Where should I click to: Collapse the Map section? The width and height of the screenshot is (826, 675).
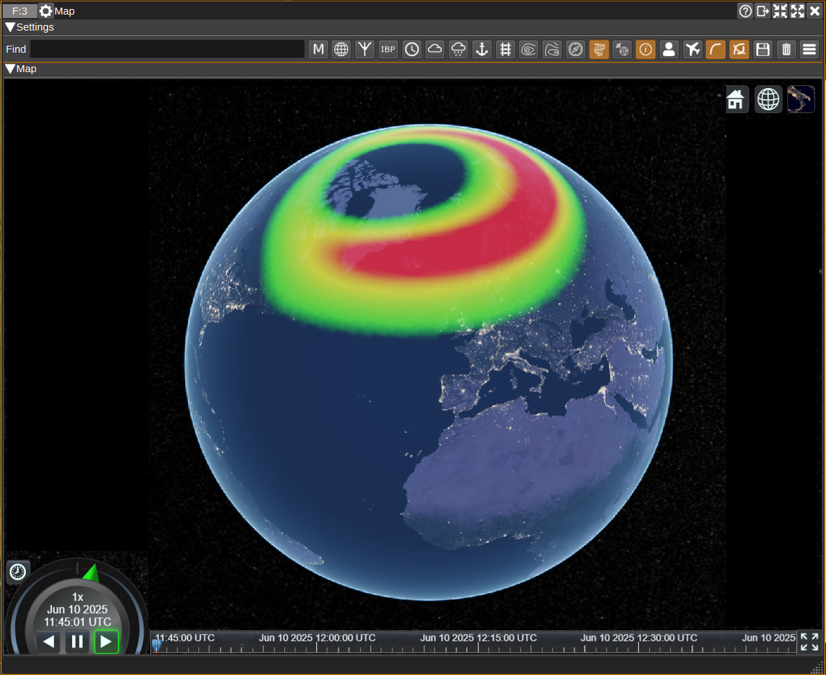coord(10,69)
